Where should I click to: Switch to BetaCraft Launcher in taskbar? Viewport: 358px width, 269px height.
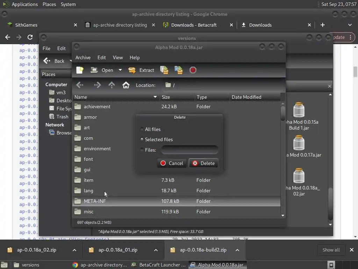159,265
